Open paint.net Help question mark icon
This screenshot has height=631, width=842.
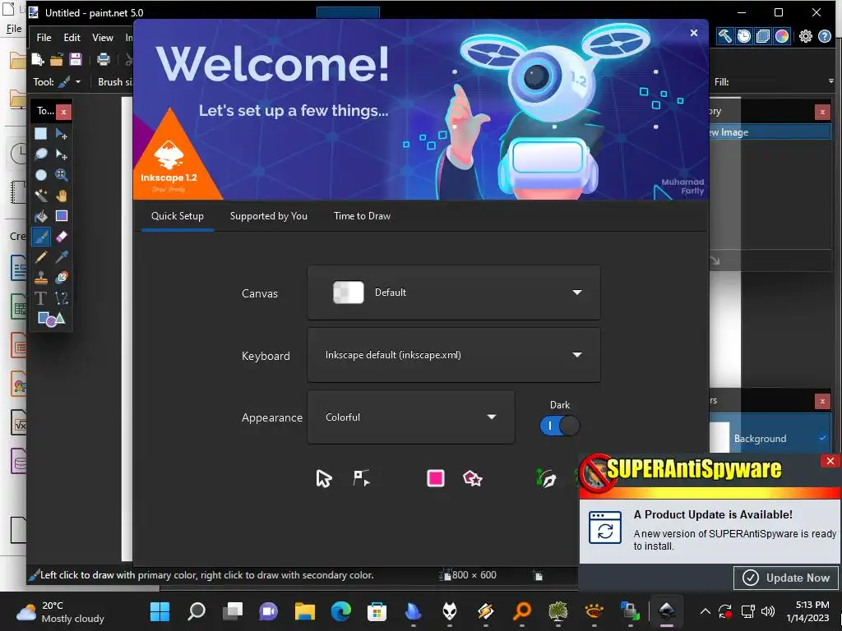(824, 36)
